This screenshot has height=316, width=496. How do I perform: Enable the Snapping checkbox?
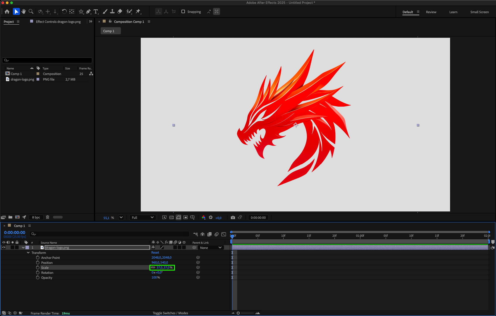(x=183, y=11)
